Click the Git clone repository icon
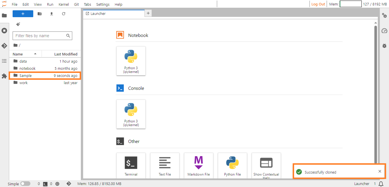Screen dimensions: 389x187 (x=18, y=24)
